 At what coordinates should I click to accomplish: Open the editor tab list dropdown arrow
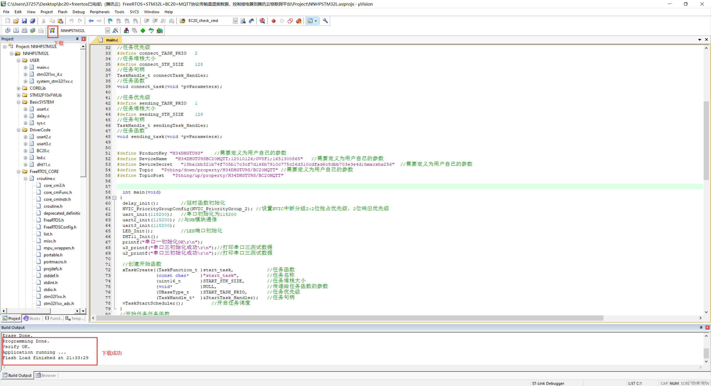(x=700, y=40)
